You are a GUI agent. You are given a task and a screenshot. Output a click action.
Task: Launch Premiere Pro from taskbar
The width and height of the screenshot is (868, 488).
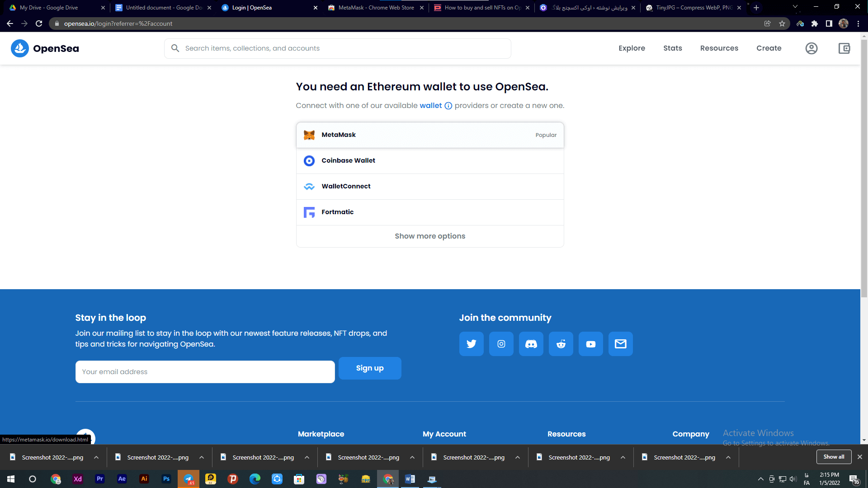100,479
